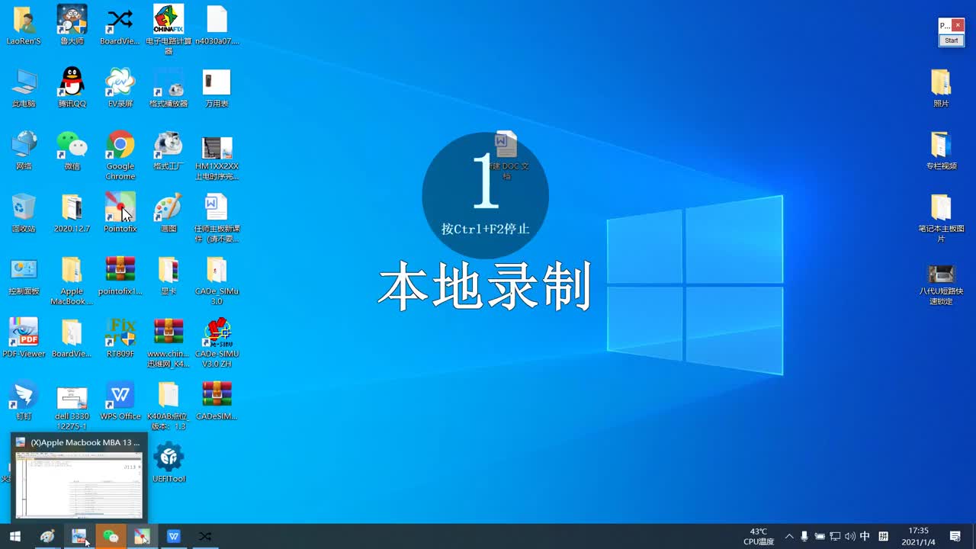Launch the 钉钉 DingTalk shortcut

point(24,400)
